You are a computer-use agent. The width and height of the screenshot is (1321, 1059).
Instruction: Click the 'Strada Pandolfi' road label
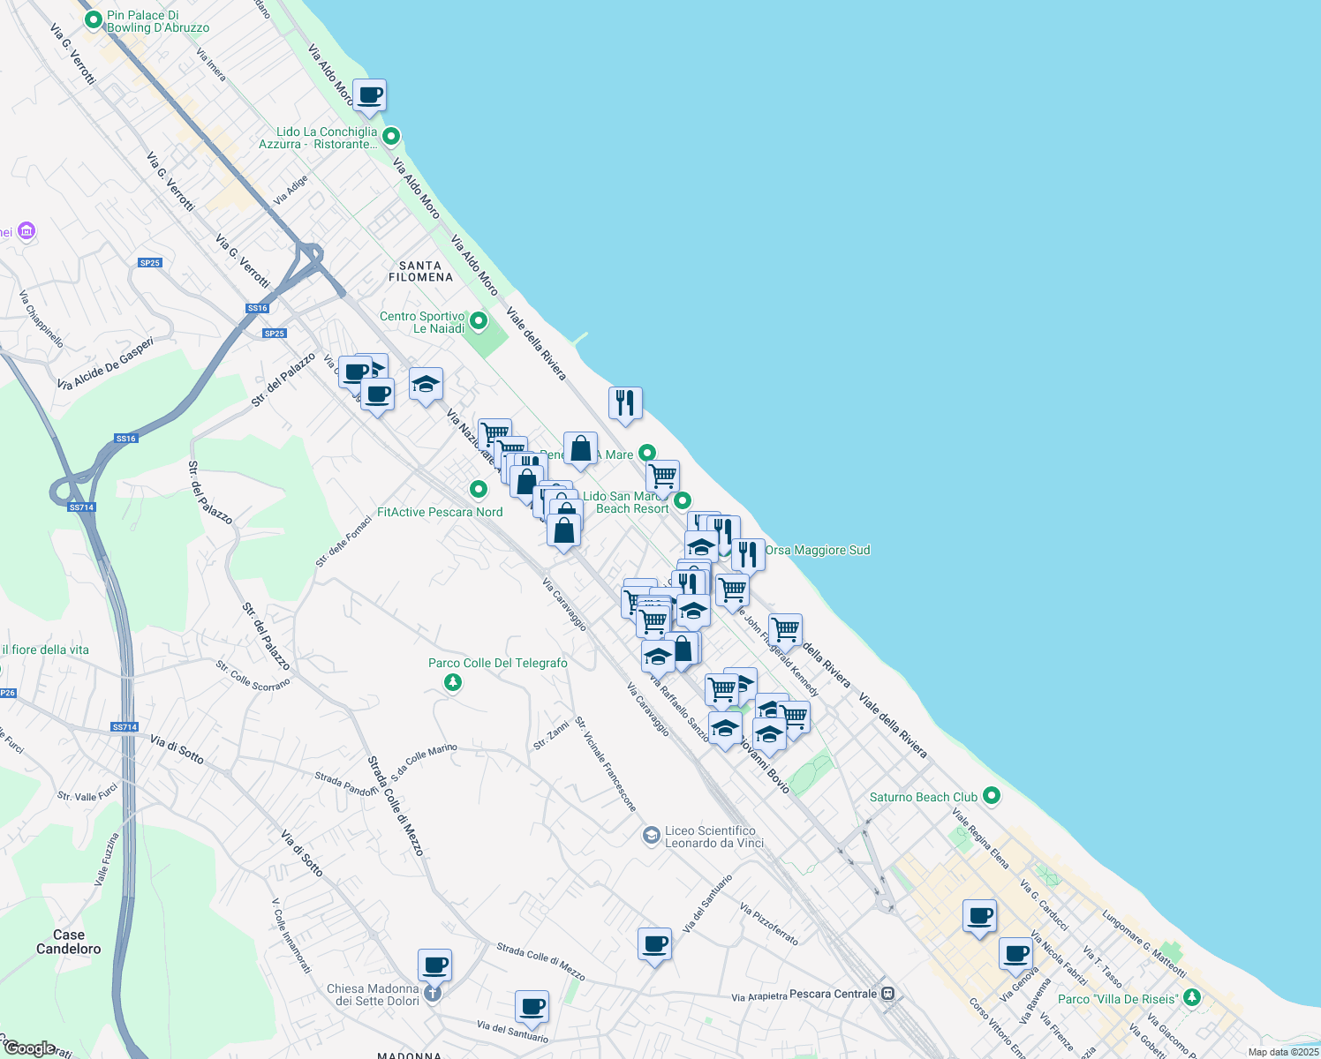click(x=346, y=783)
